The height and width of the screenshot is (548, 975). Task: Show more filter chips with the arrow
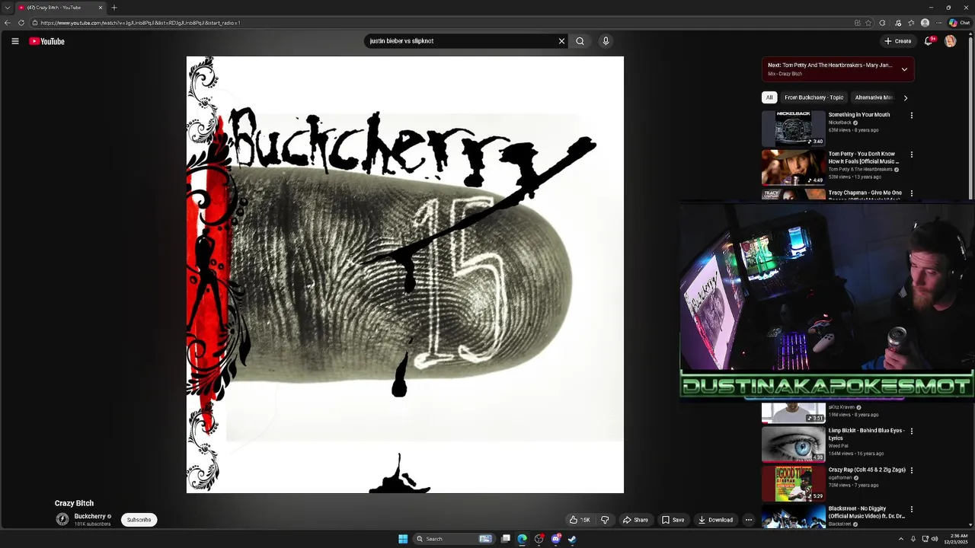coord(905,97)
